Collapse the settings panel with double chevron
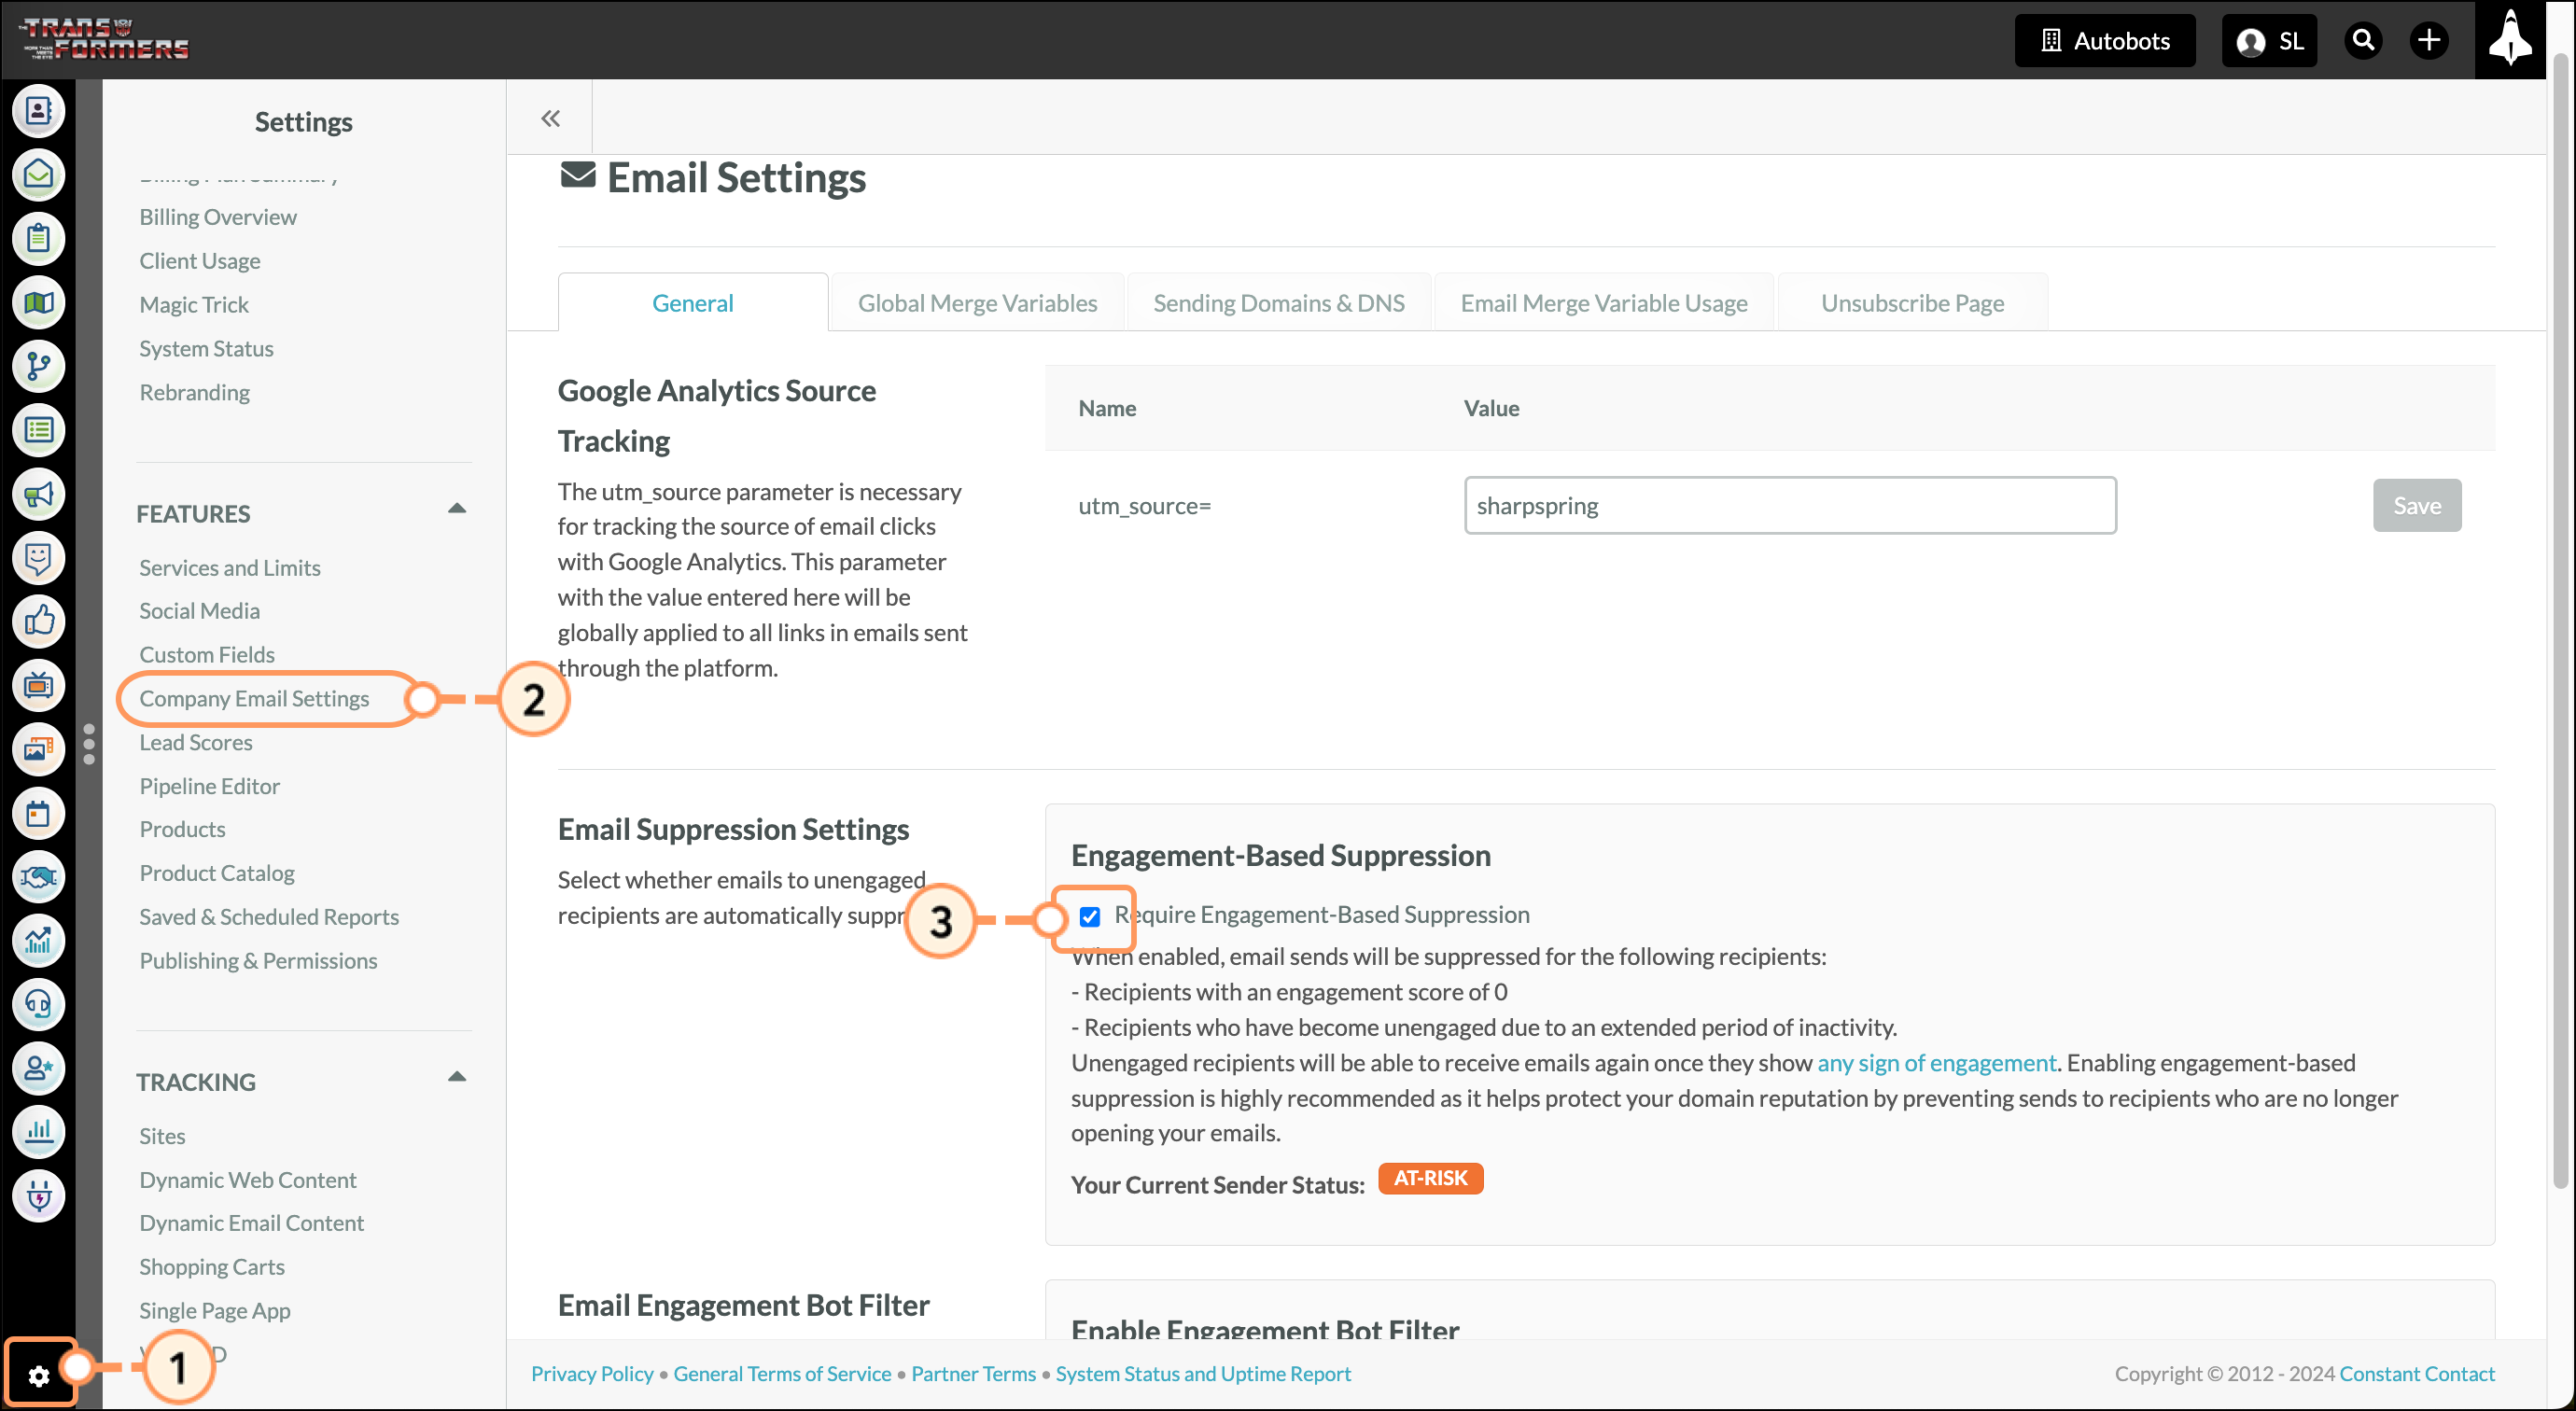The height and width of the screenshot is (1411, 2576). pyautogui.click(x=550, y=118)
